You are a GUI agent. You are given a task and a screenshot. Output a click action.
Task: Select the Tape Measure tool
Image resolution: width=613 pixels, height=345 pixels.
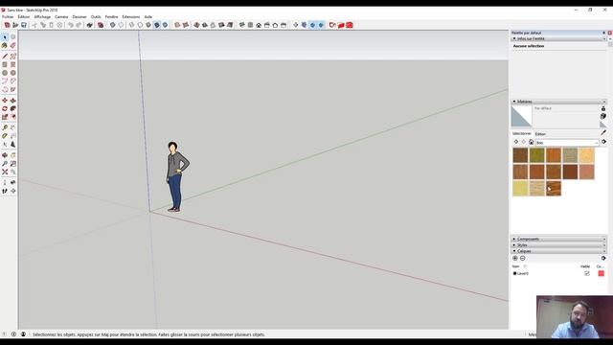[5, 127]
